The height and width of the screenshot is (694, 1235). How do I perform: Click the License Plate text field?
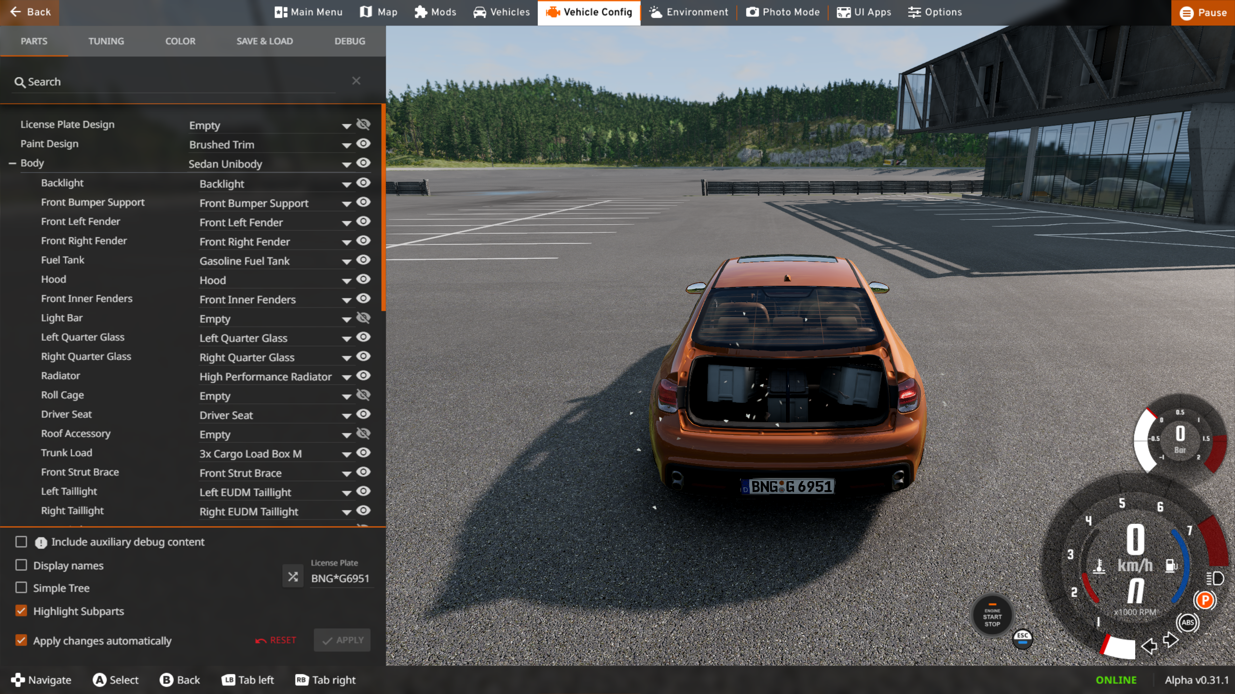pos(341,578)
